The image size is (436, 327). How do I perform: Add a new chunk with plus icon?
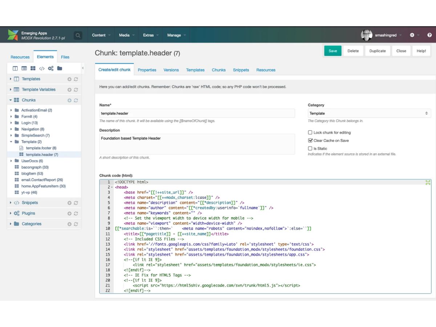pos(69,100)
